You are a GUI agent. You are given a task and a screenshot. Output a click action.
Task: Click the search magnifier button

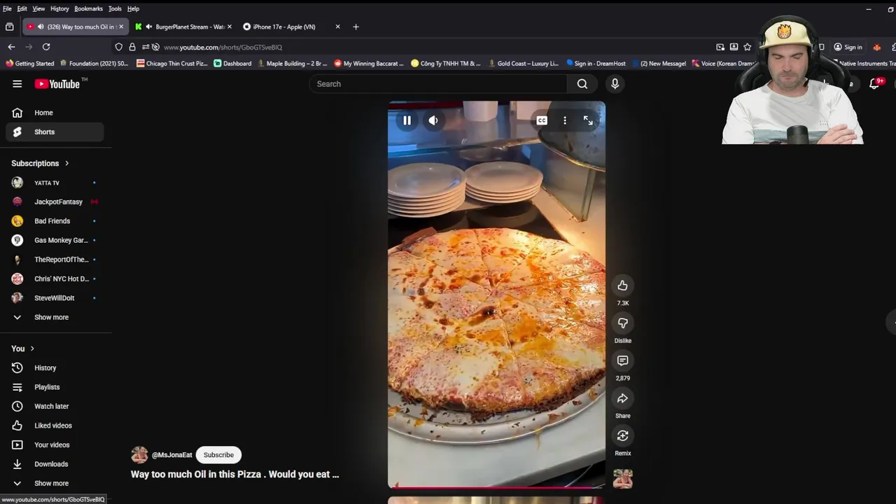pyautogui.click(x=582, y=84)
